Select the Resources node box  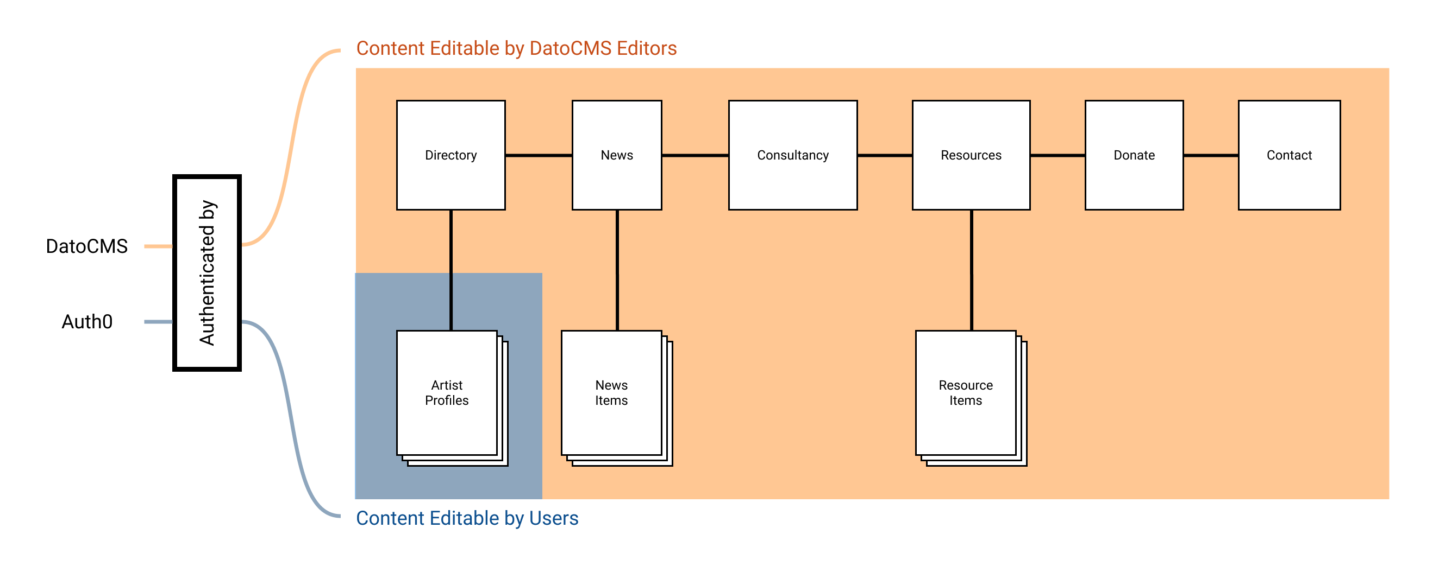click(972, 156)
